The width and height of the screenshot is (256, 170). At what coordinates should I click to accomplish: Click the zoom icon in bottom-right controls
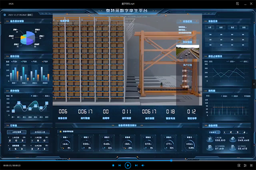tap(239, 165)
